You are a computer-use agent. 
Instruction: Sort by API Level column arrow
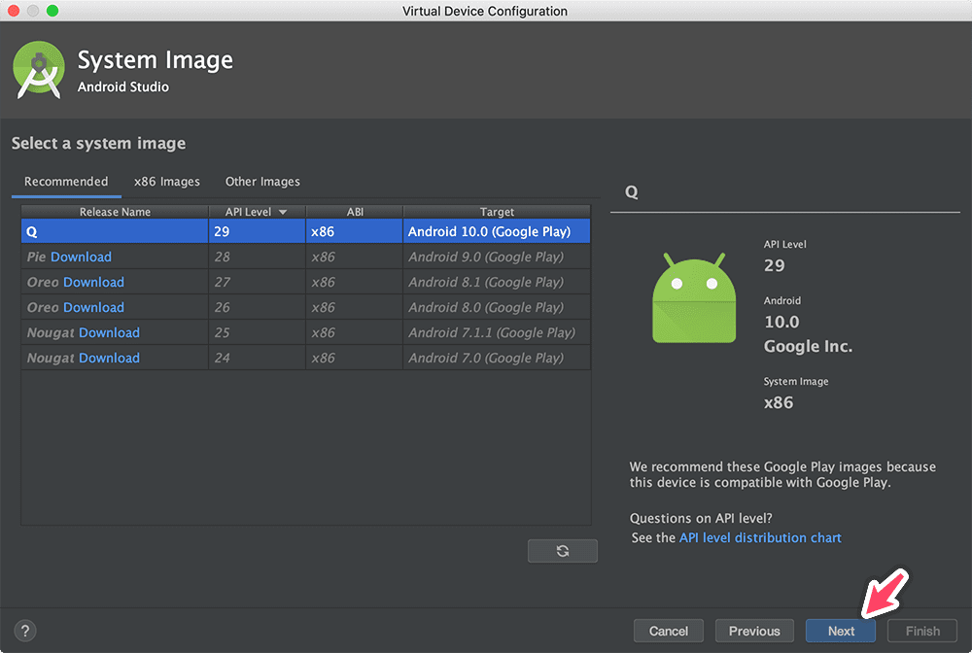(x=283, y=212)
